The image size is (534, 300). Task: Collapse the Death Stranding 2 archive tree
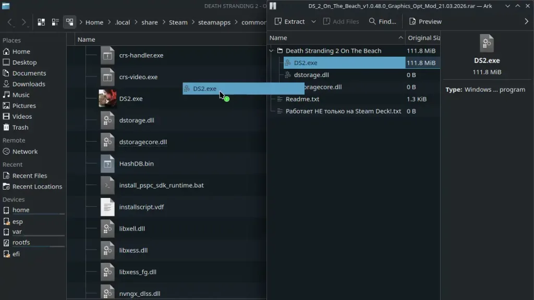pyautogui.click(x=271, y=51)
